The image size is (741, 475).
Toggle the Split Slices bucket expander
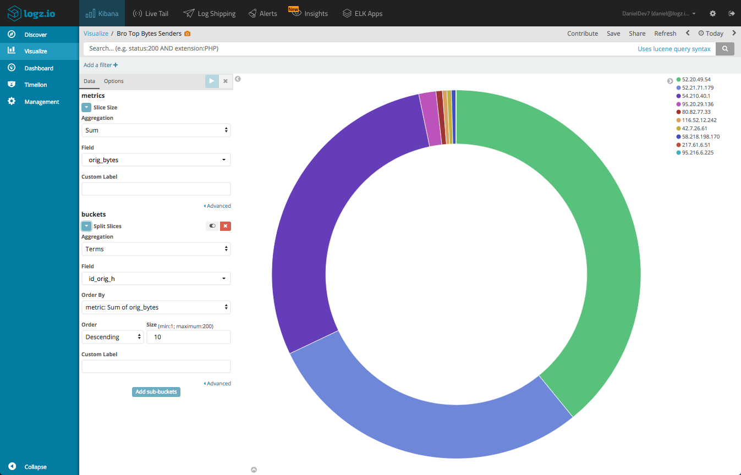click(86, 227)
